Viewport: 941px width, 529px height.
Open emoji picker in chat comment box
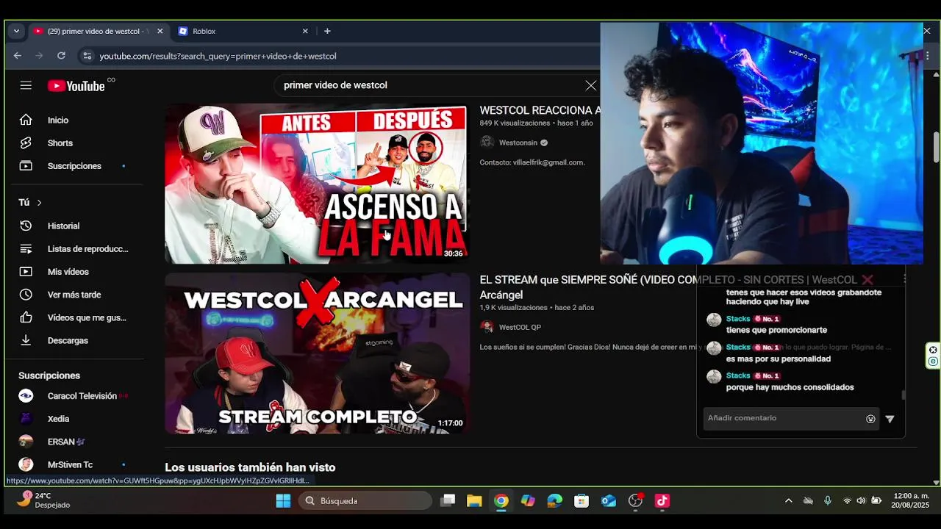(x=870, y=419)
